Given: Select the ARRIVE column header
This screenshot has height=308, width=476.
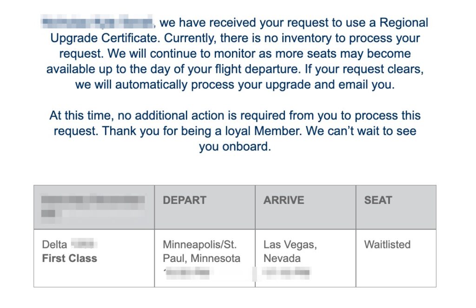Looking at the screenshot, I should coord(284,200).
